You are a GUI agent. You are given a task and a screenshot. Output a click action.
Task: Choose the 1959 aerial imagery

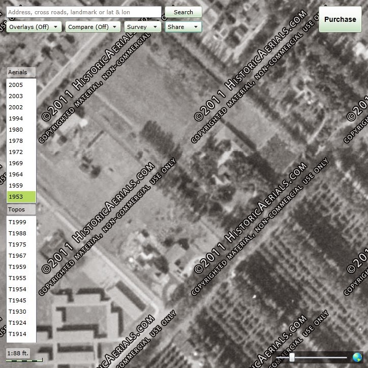click(21, 186)
